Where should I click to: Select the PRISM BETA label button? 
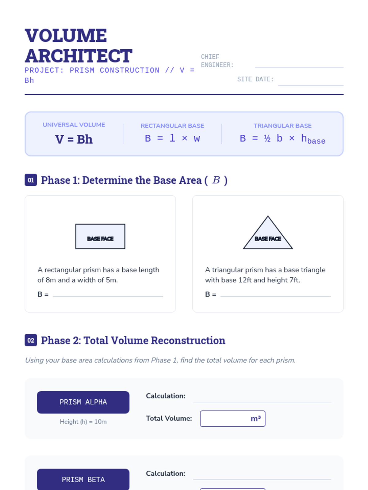(x=83, y=479)
